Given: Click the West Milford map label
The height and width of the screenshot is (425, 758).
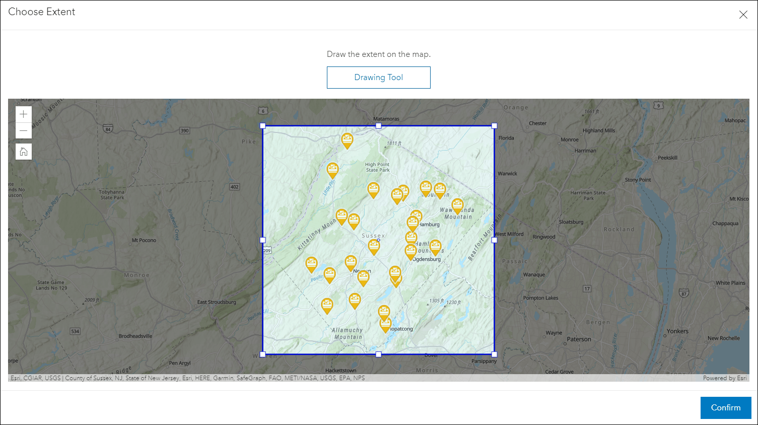Looking at the screenshot, I should (509, 234).
